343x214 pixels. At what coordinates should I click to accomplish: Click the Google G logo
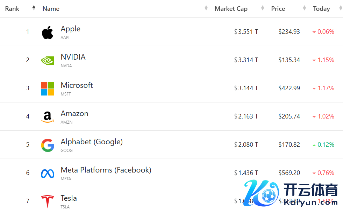pyautogui.click(x=48, y=145)
